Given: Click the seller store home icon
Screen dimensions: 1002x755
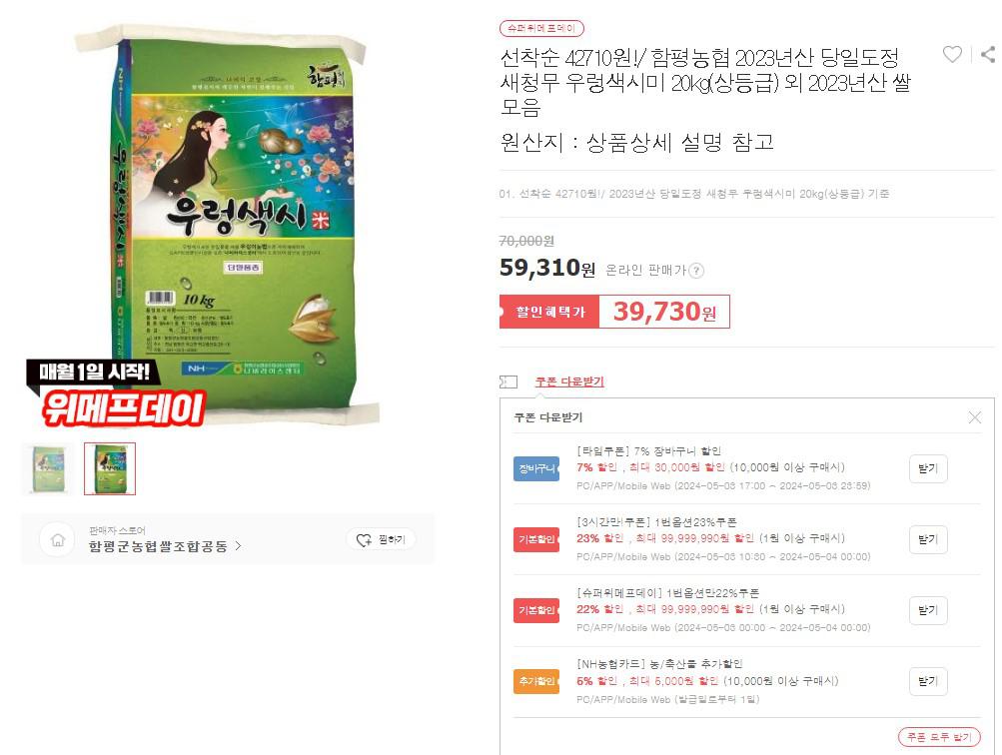Looking at the screenshot, I should tap(58, 539).
